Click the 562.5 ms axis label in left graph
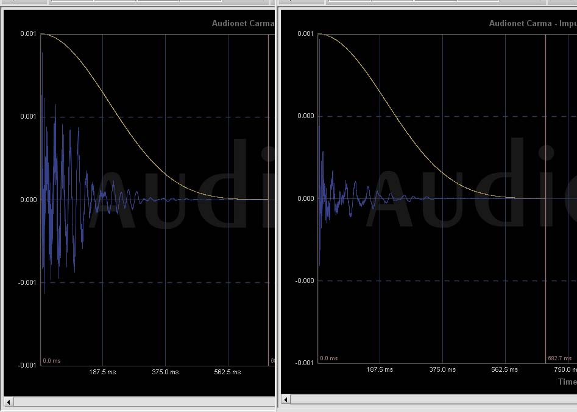Image resolution: width=577 pixels, height=412 pixels. click(x=227, y=372)
